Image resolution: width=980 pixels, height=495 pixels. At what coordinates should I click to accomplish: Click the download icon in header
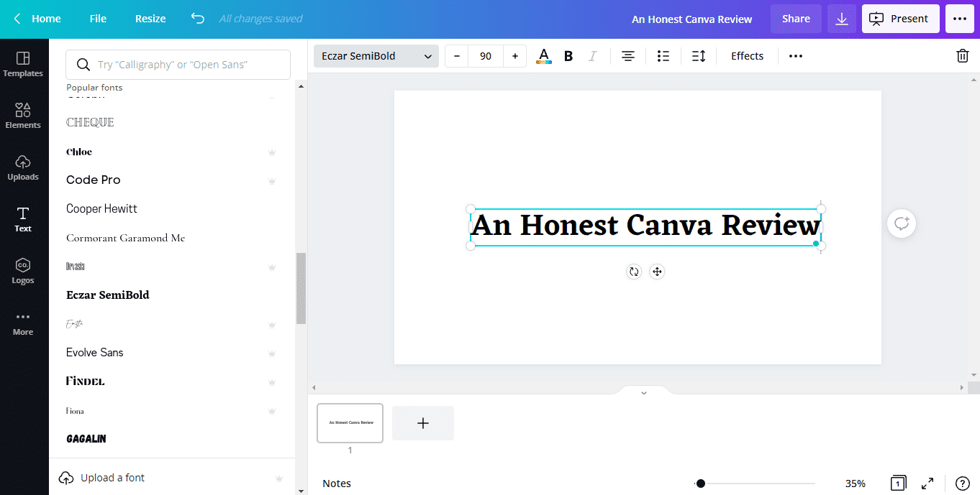[x=842, y=19]
